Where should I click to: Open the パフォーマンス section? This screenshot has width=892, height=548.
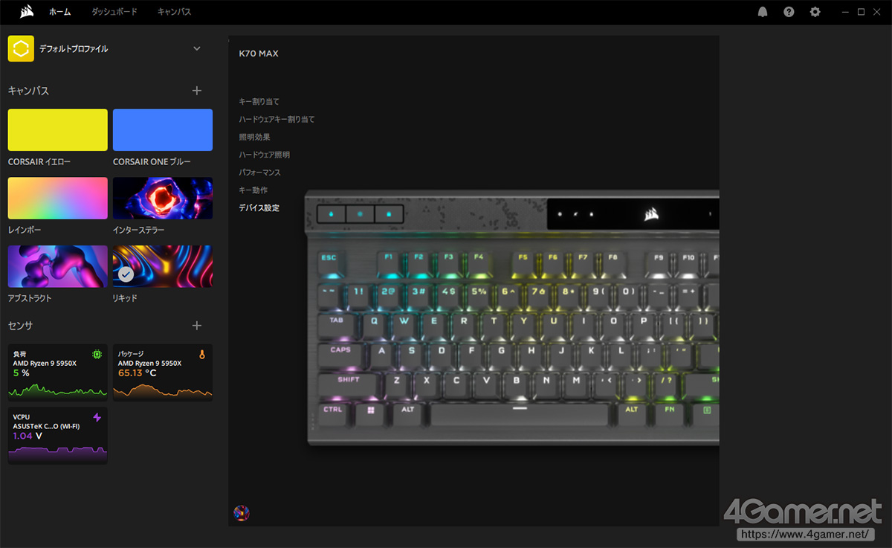tap(259, 173)
